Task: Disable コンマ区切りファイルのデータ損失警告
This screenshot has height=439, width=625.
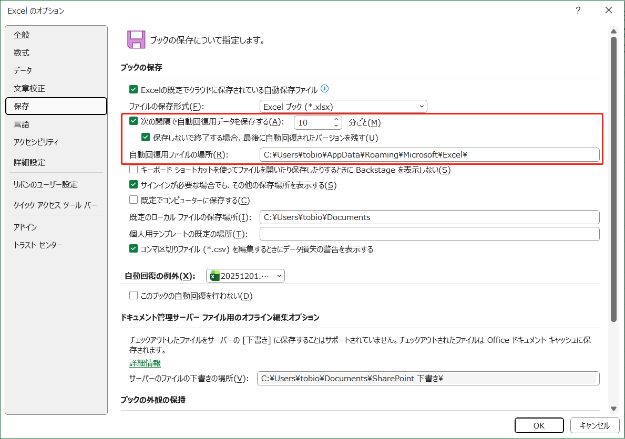Action: pos(133,248)
